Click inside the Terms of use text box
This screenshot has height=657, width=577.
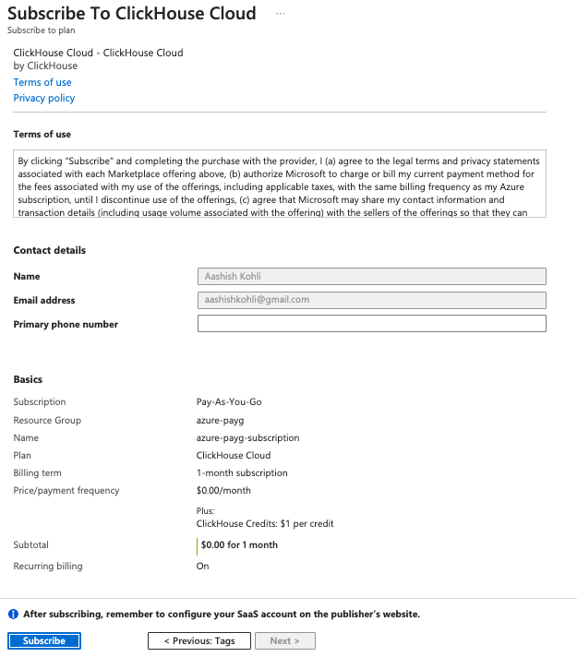pos(280,183)
